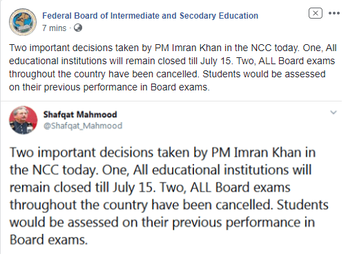This screenshot has width=348, height=274.
Task: Click Shafqat Mahmood's round profile photo
Action: pos(23,120)
